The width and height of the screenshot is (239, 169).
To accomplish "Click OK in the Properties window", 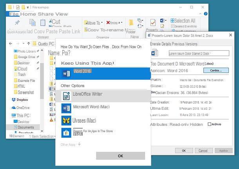I will [184, 151].
